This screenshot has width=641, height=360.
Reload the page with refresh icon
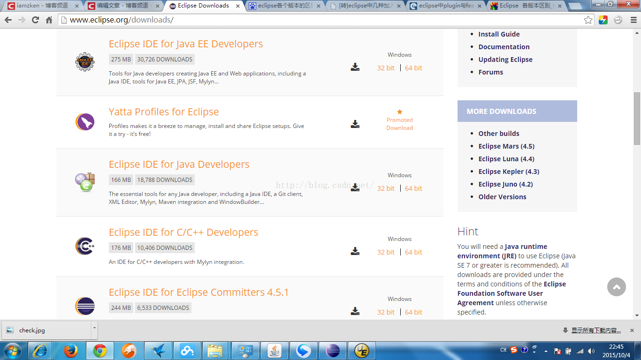[x=35, y=20]
